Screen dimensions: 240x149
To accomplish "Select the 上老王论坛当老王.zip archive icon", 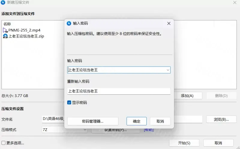I will (x=5, y=36).
